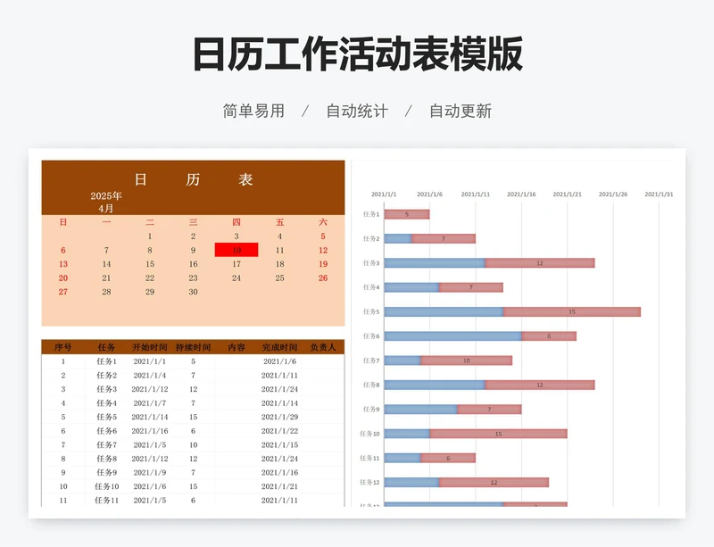Select completion date 2021/1/22 for 任务6
The width and height of the screenshot is (714, 547).
pos(279,431)
